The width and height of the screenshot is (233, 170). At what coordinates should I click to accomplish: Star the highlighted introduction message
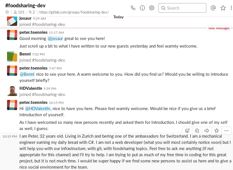pos(217,131)
